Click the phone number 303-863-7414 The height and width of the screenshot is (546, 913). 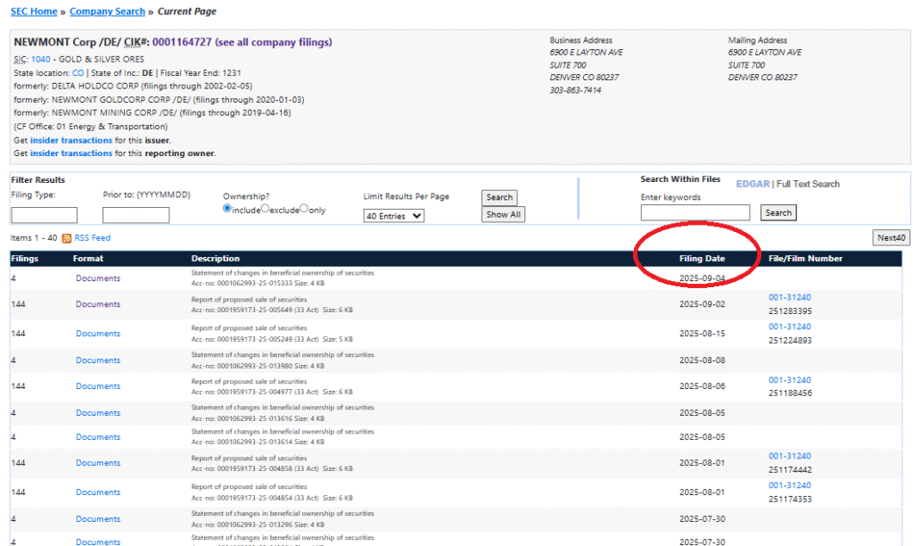[x=575, y=90]
